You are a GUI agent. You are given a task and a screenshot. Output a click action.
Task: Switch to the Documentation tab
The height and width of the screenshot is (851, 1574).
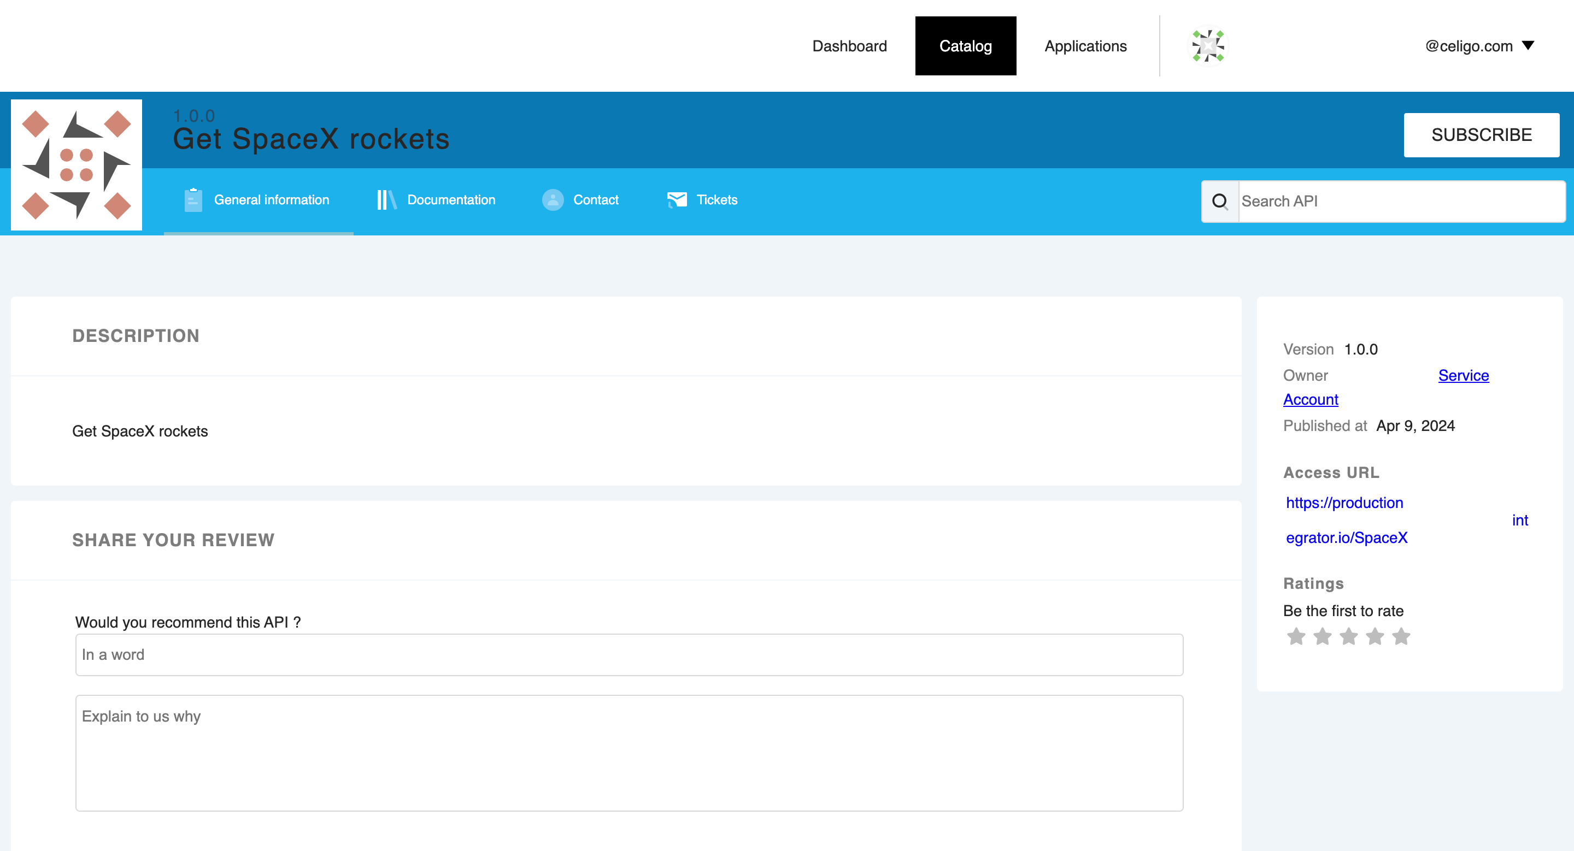451,199
